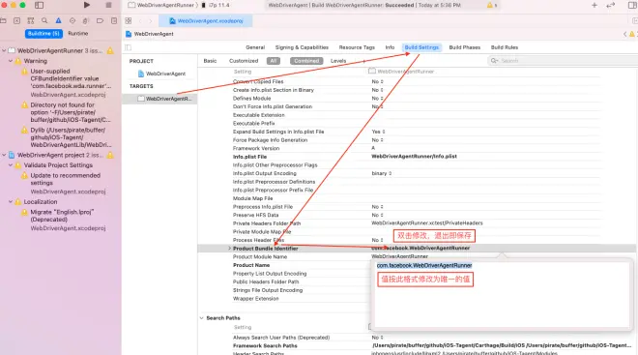The image size is (638, 355).
Task: Click the toolbar warning count indicator
Action: [x=492, y=5]
